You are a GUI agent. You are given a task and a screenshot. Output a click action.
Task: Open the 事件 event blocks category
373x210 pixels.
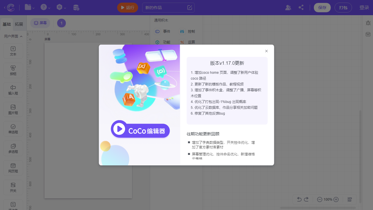click(x=163, y=32)
